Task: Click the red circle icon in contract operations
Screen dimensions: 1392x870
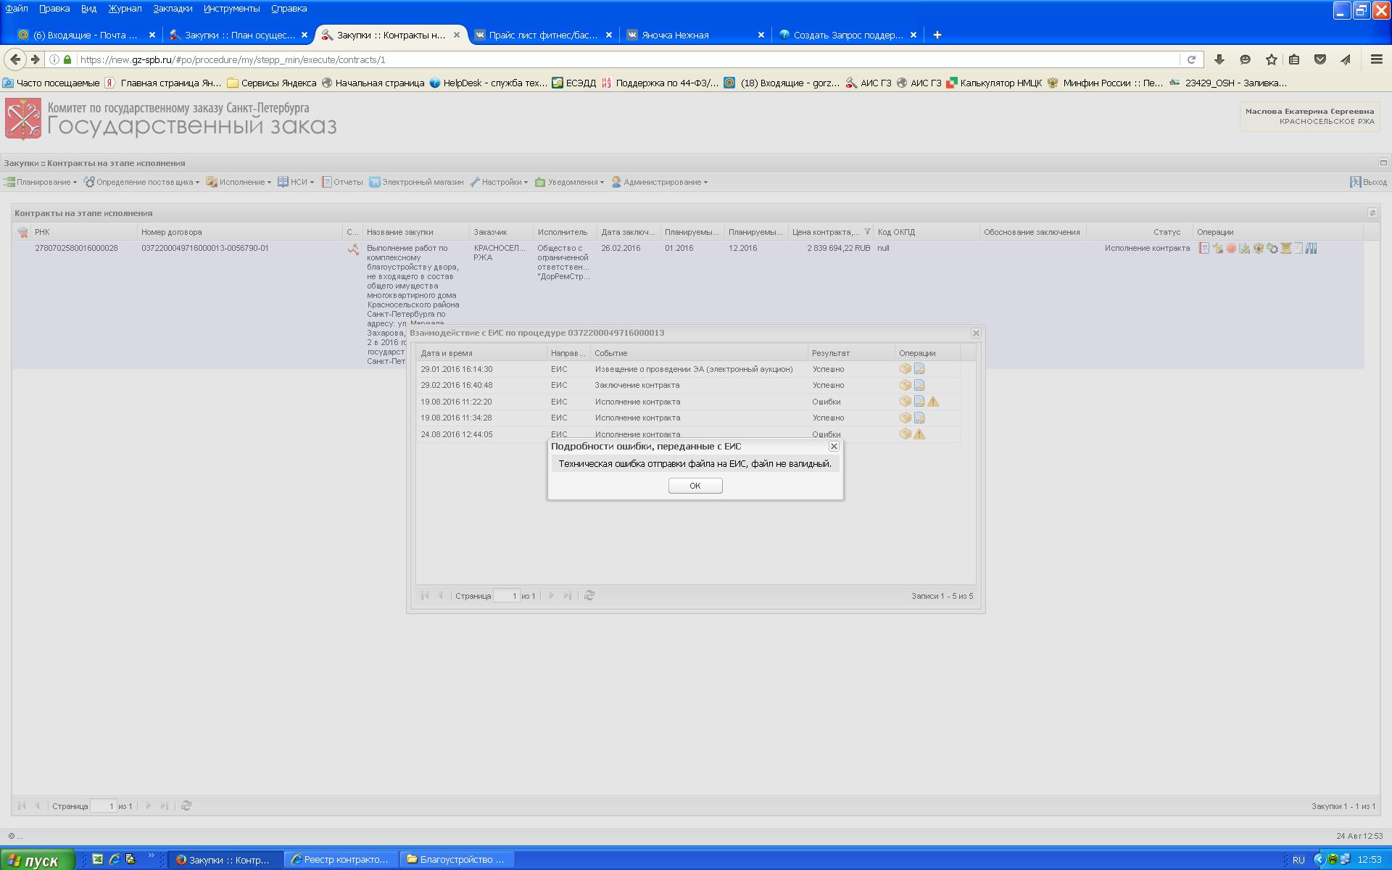Action: click(1231, 248)
